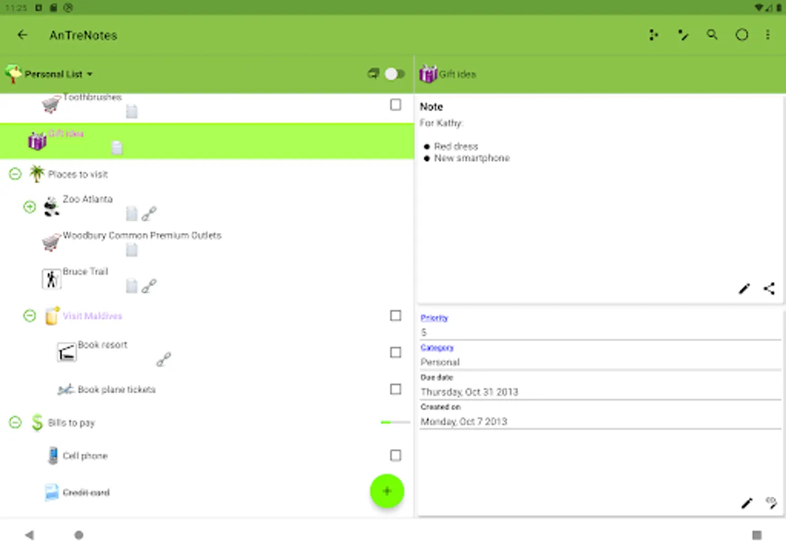Select Places to visit text
Screen dimensions: 786x552
click(78, 174)
